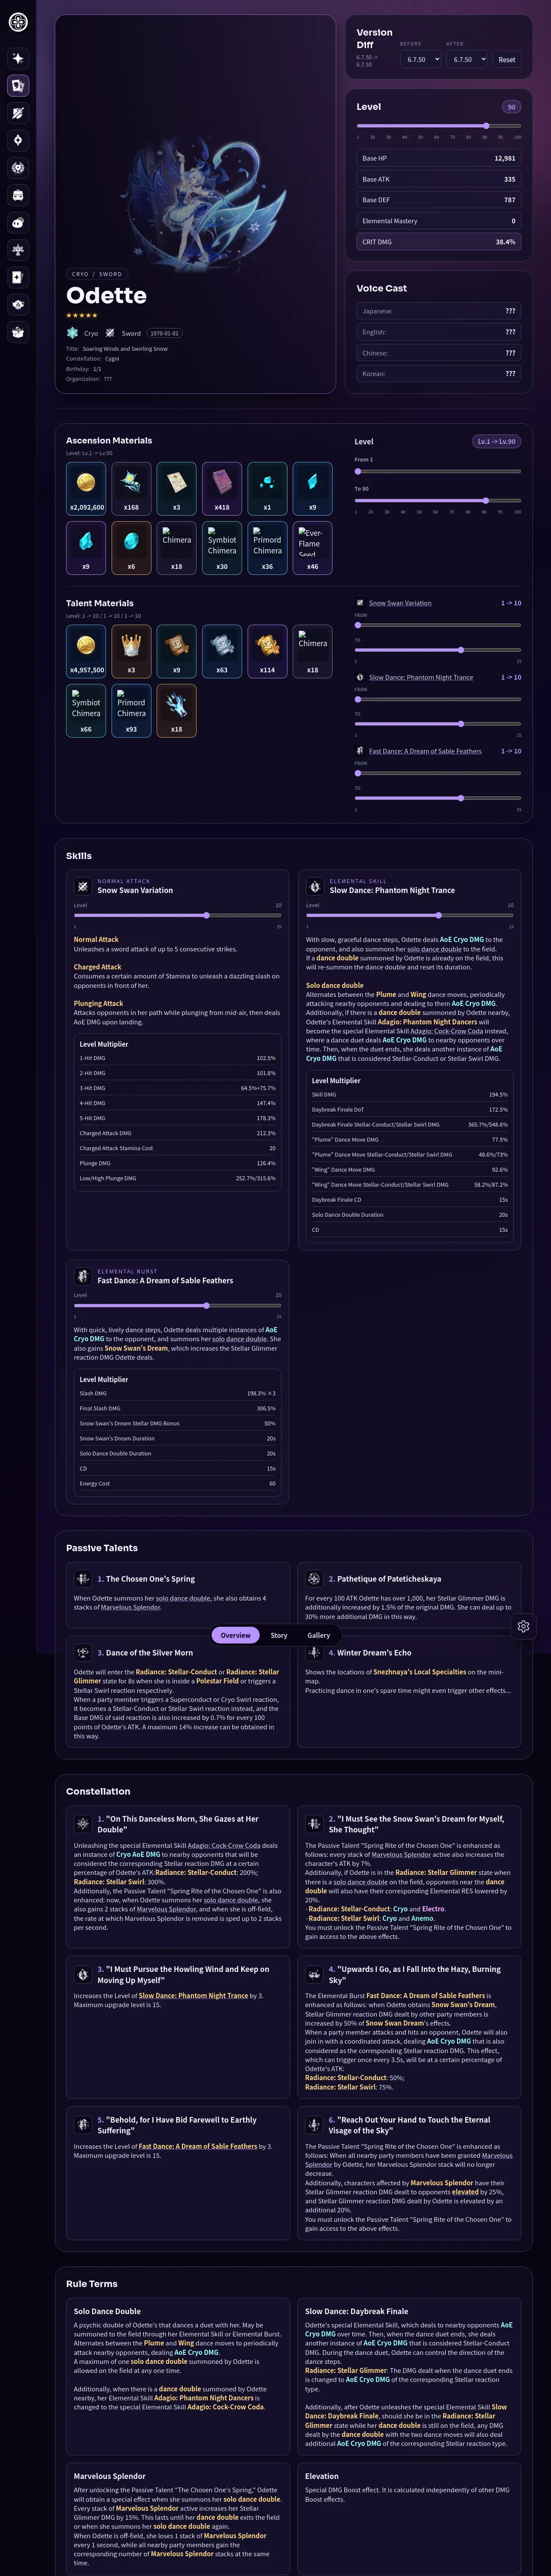Open the After version dropdown
The image size is (551, 2576).
(466, 59)
